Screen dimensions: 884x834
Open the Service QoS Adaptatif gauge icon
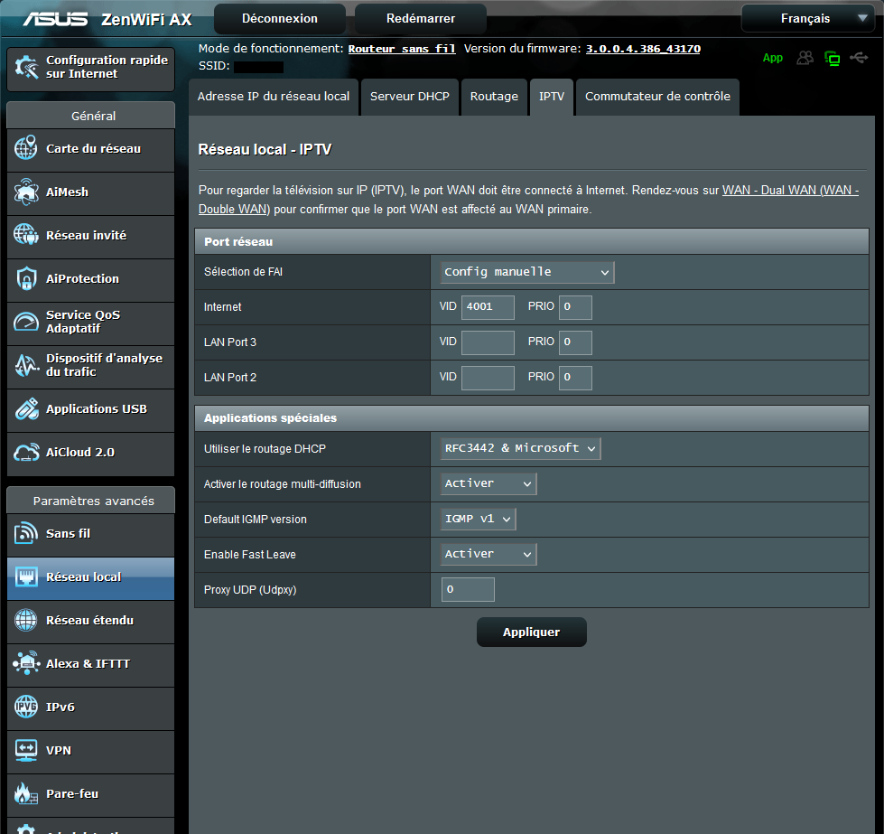tap(26, 322)
